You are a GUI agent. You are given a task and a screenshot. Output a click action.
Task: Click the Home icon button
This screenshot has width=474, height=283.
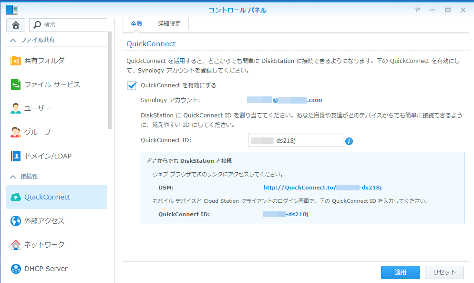(16, 25)
